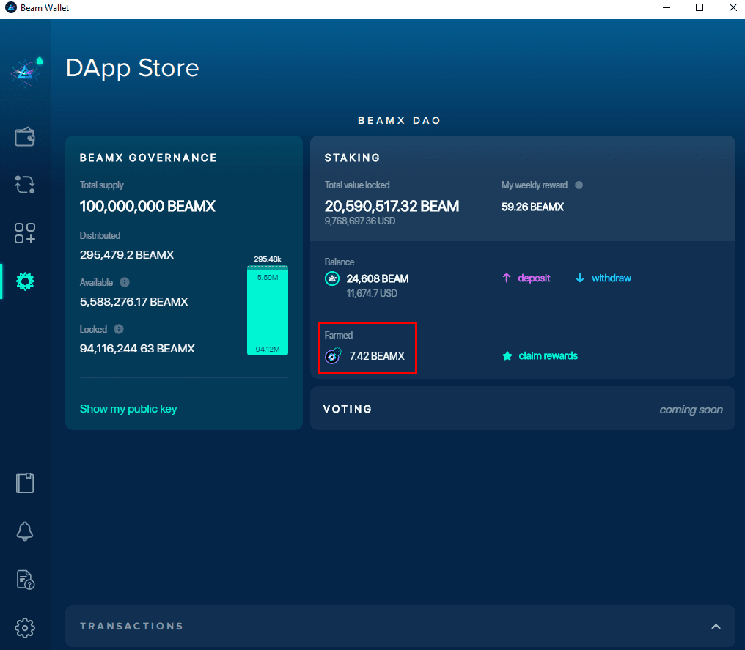Select the BeamX DAO sidebar icon
Screen dimensions: 745x650
(x=25, y=281)
